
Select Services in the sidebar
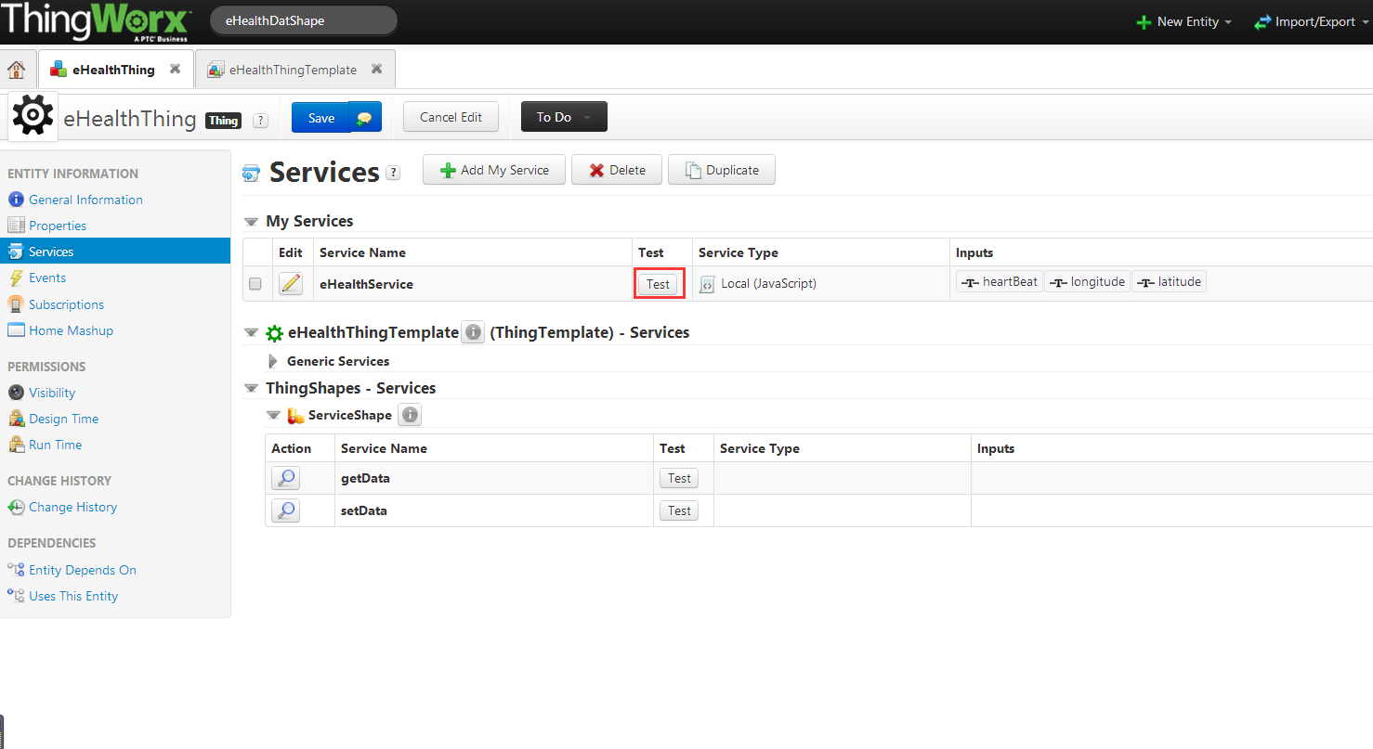[115, 252]
